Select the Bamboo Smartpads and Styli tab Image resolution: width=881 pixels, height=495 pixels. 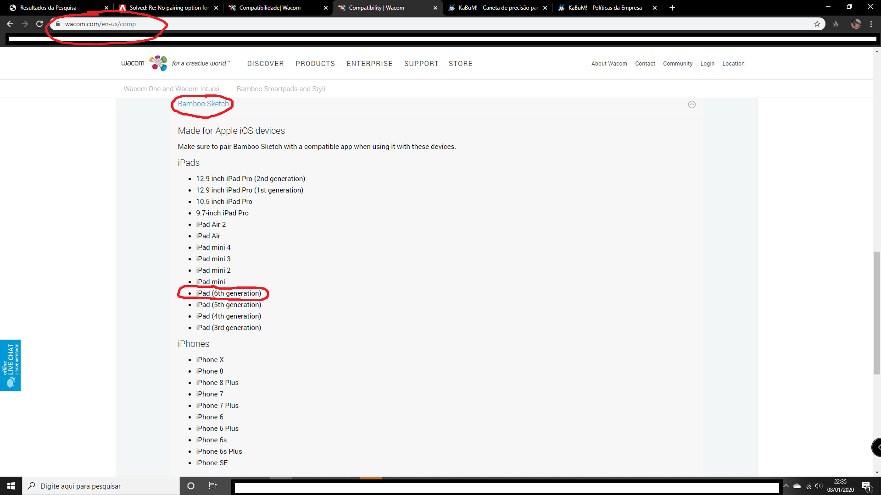tap(281, 88)
